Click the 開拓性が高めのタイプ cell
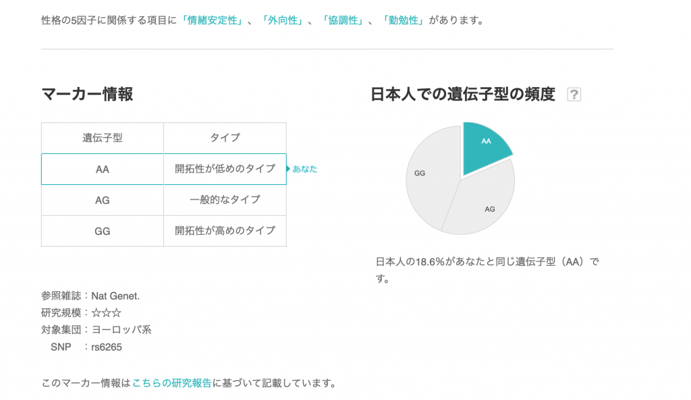Screen dimensions: 691x400 [x=225, y=231]
